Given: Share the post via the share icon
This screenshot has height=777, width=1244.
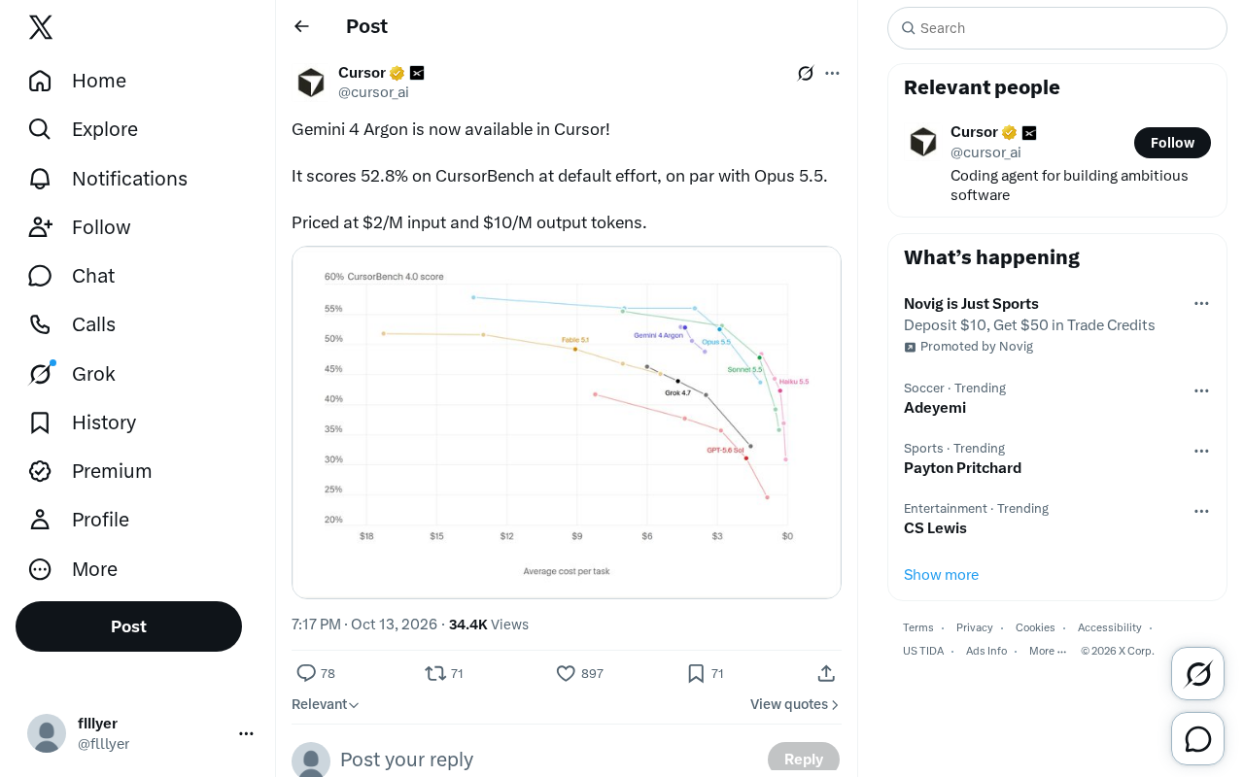Looking at the screenshot, I should [826, 673].
